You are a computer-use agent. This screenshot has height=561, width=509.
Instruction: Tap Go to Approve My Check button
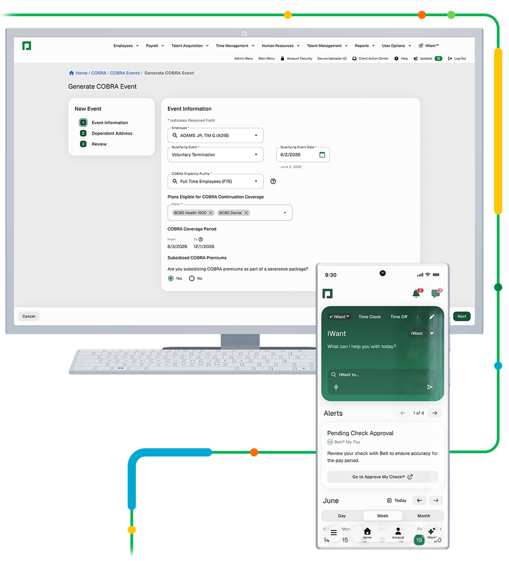pos(383,477)
